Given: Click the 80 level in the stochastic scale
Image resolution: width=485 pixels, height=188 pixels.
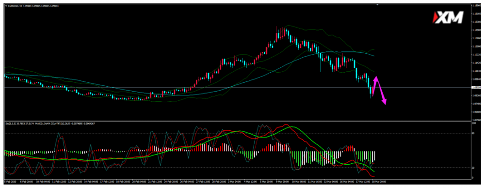Looking at the screenshot, I should coord(474,133).
